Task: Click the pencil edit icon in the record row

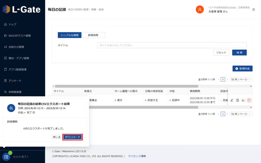Action: click(x=232, y=100)
